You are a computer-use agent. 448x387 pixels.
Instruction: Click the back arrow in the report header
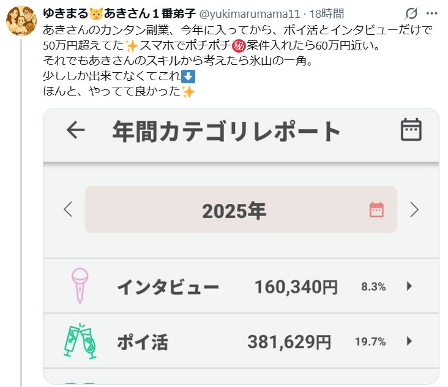(75, 130)
